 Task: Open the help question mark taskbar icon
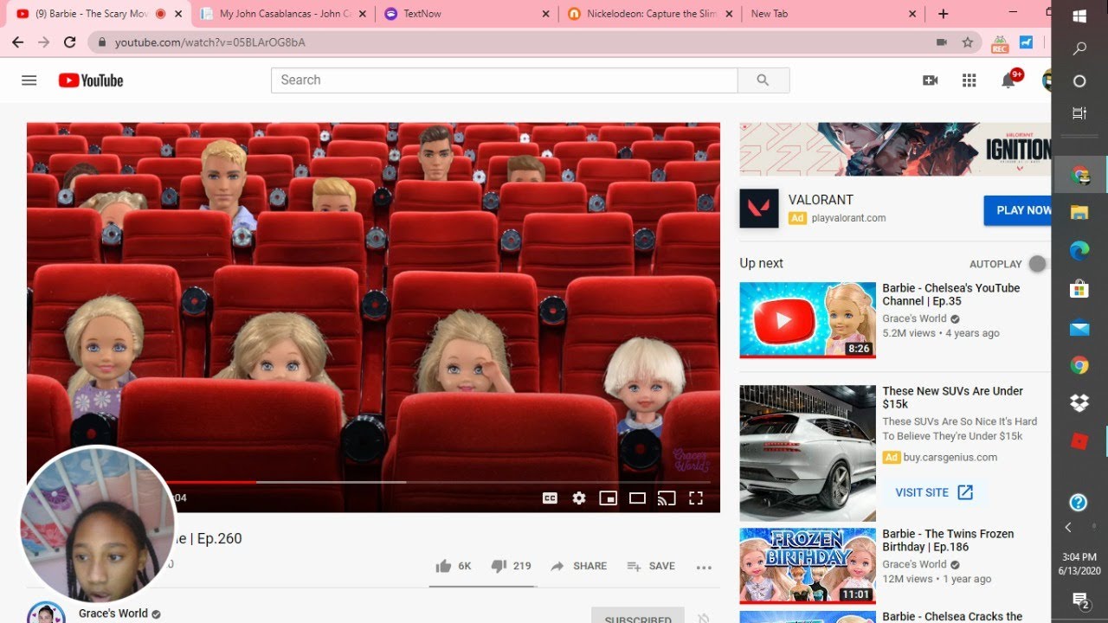(x=1078, y=502)
